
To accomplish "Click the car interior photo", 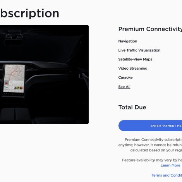I will click(x=44, y=74).
